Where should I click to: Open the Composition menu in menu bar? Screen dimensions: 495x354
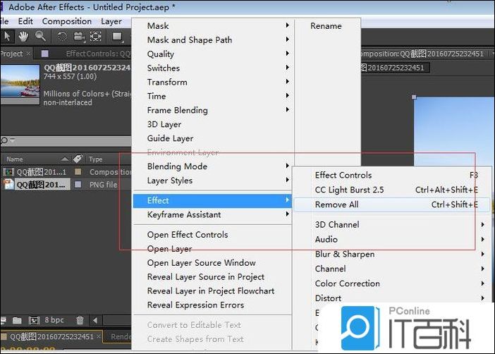(67, 21)
